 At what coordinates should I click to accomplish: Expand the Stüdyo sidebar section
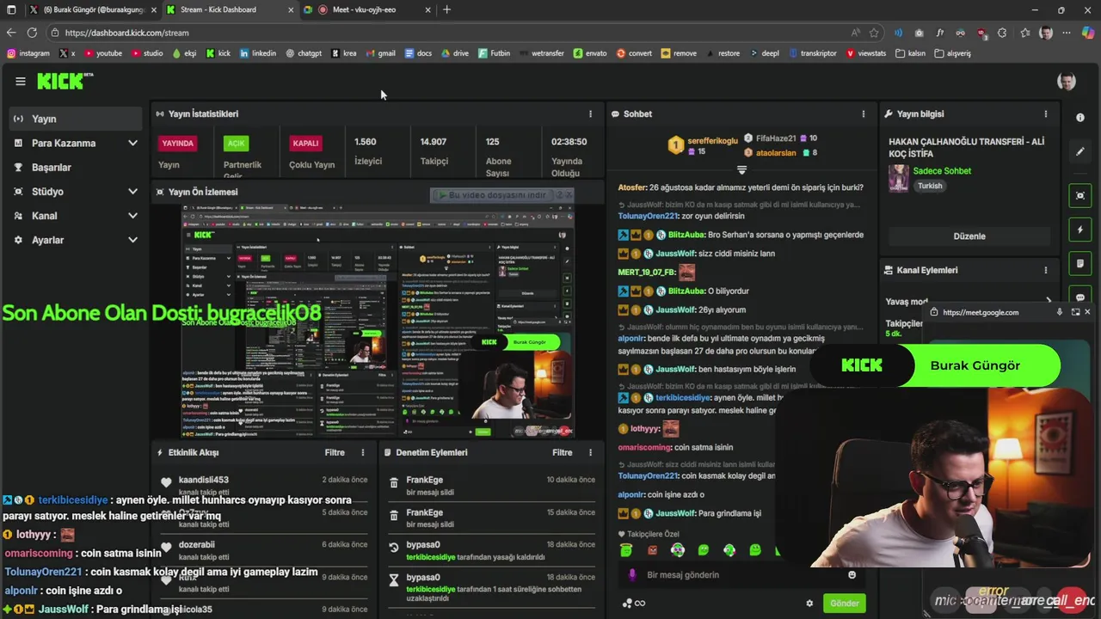(132, 192)
